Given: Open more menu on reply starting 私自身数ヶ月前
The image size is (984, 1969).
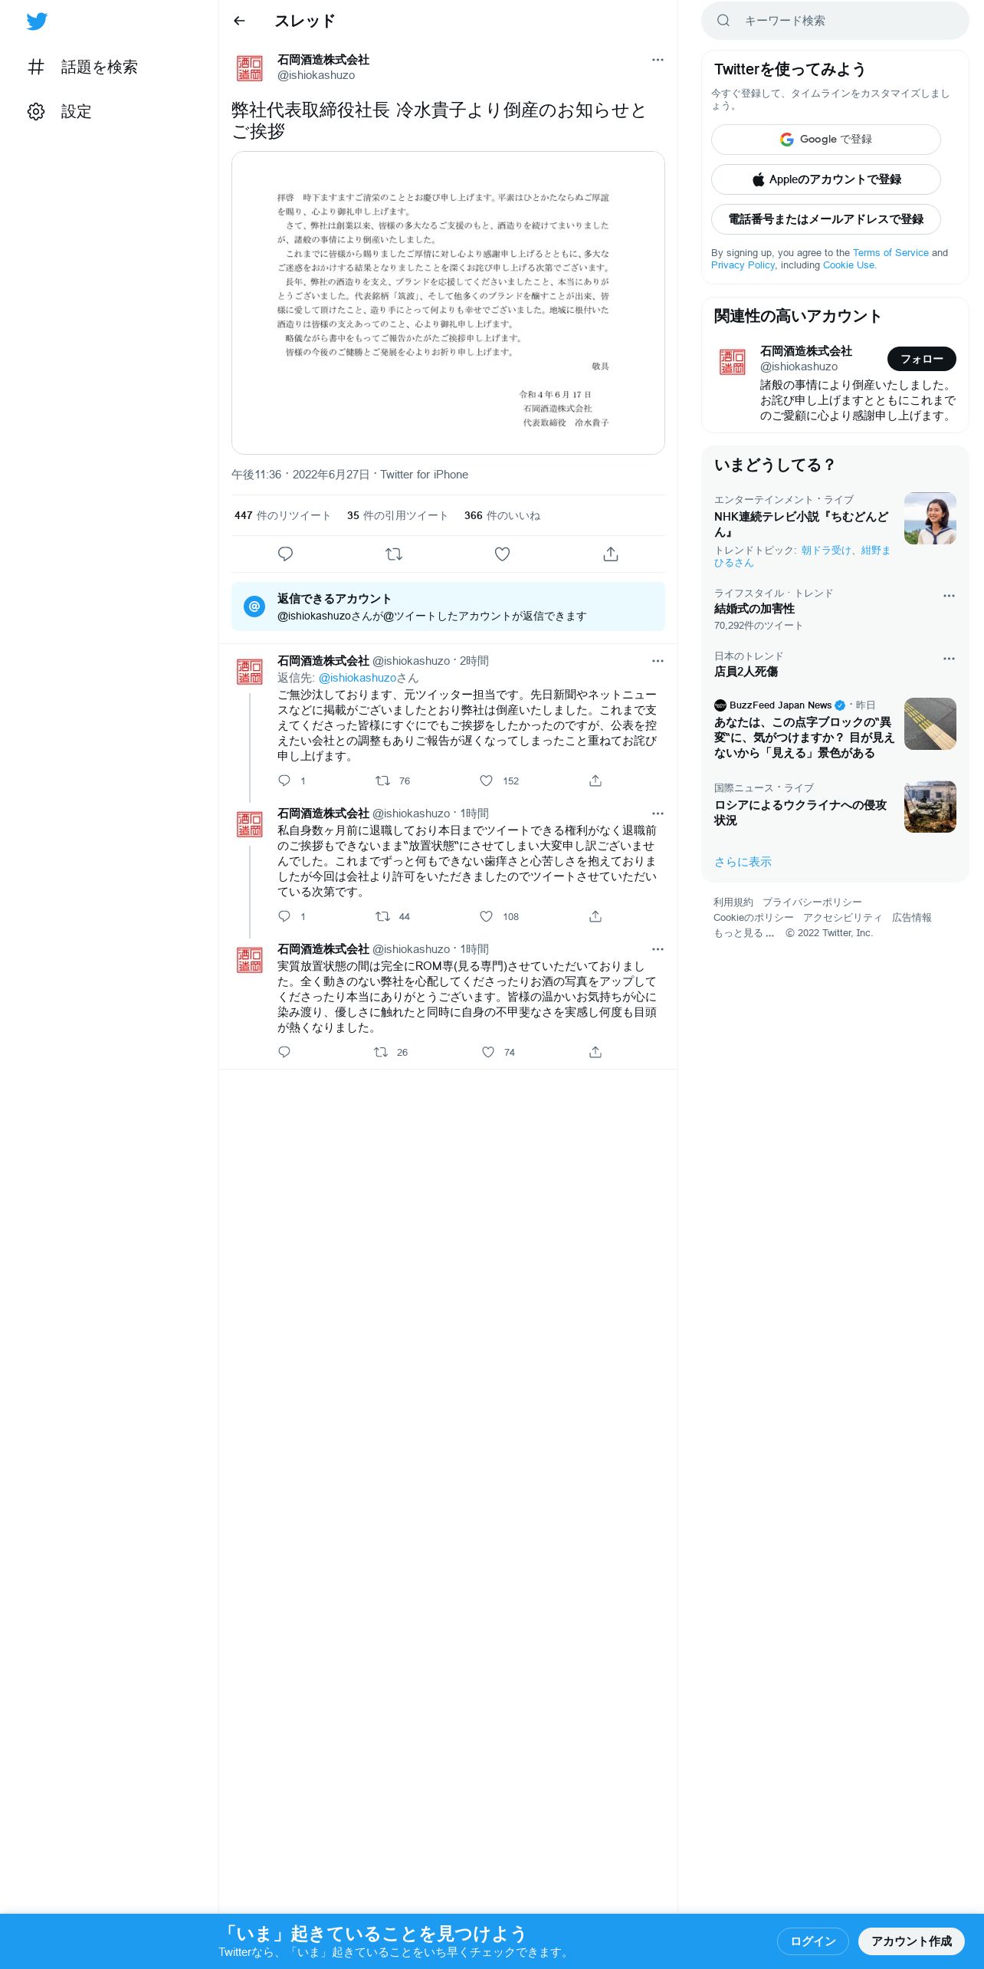Looking at the screenshot, I should coord(658,814).
